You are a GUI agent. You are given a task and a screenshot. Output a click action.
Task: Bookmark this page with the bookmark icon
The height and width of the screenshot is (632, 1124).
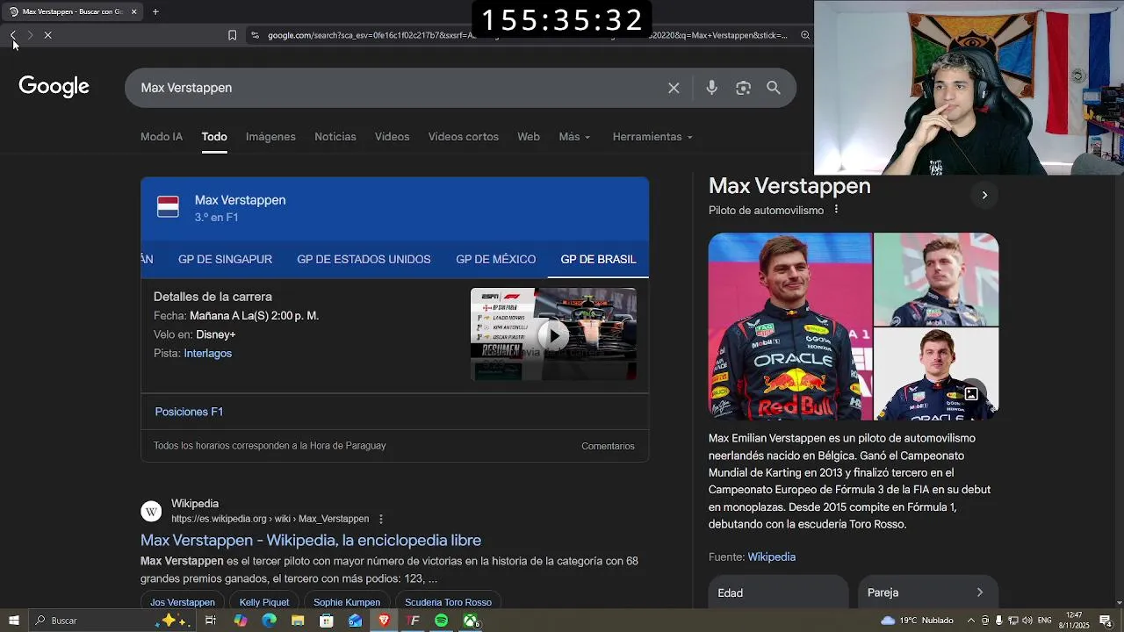coord(232,35)
